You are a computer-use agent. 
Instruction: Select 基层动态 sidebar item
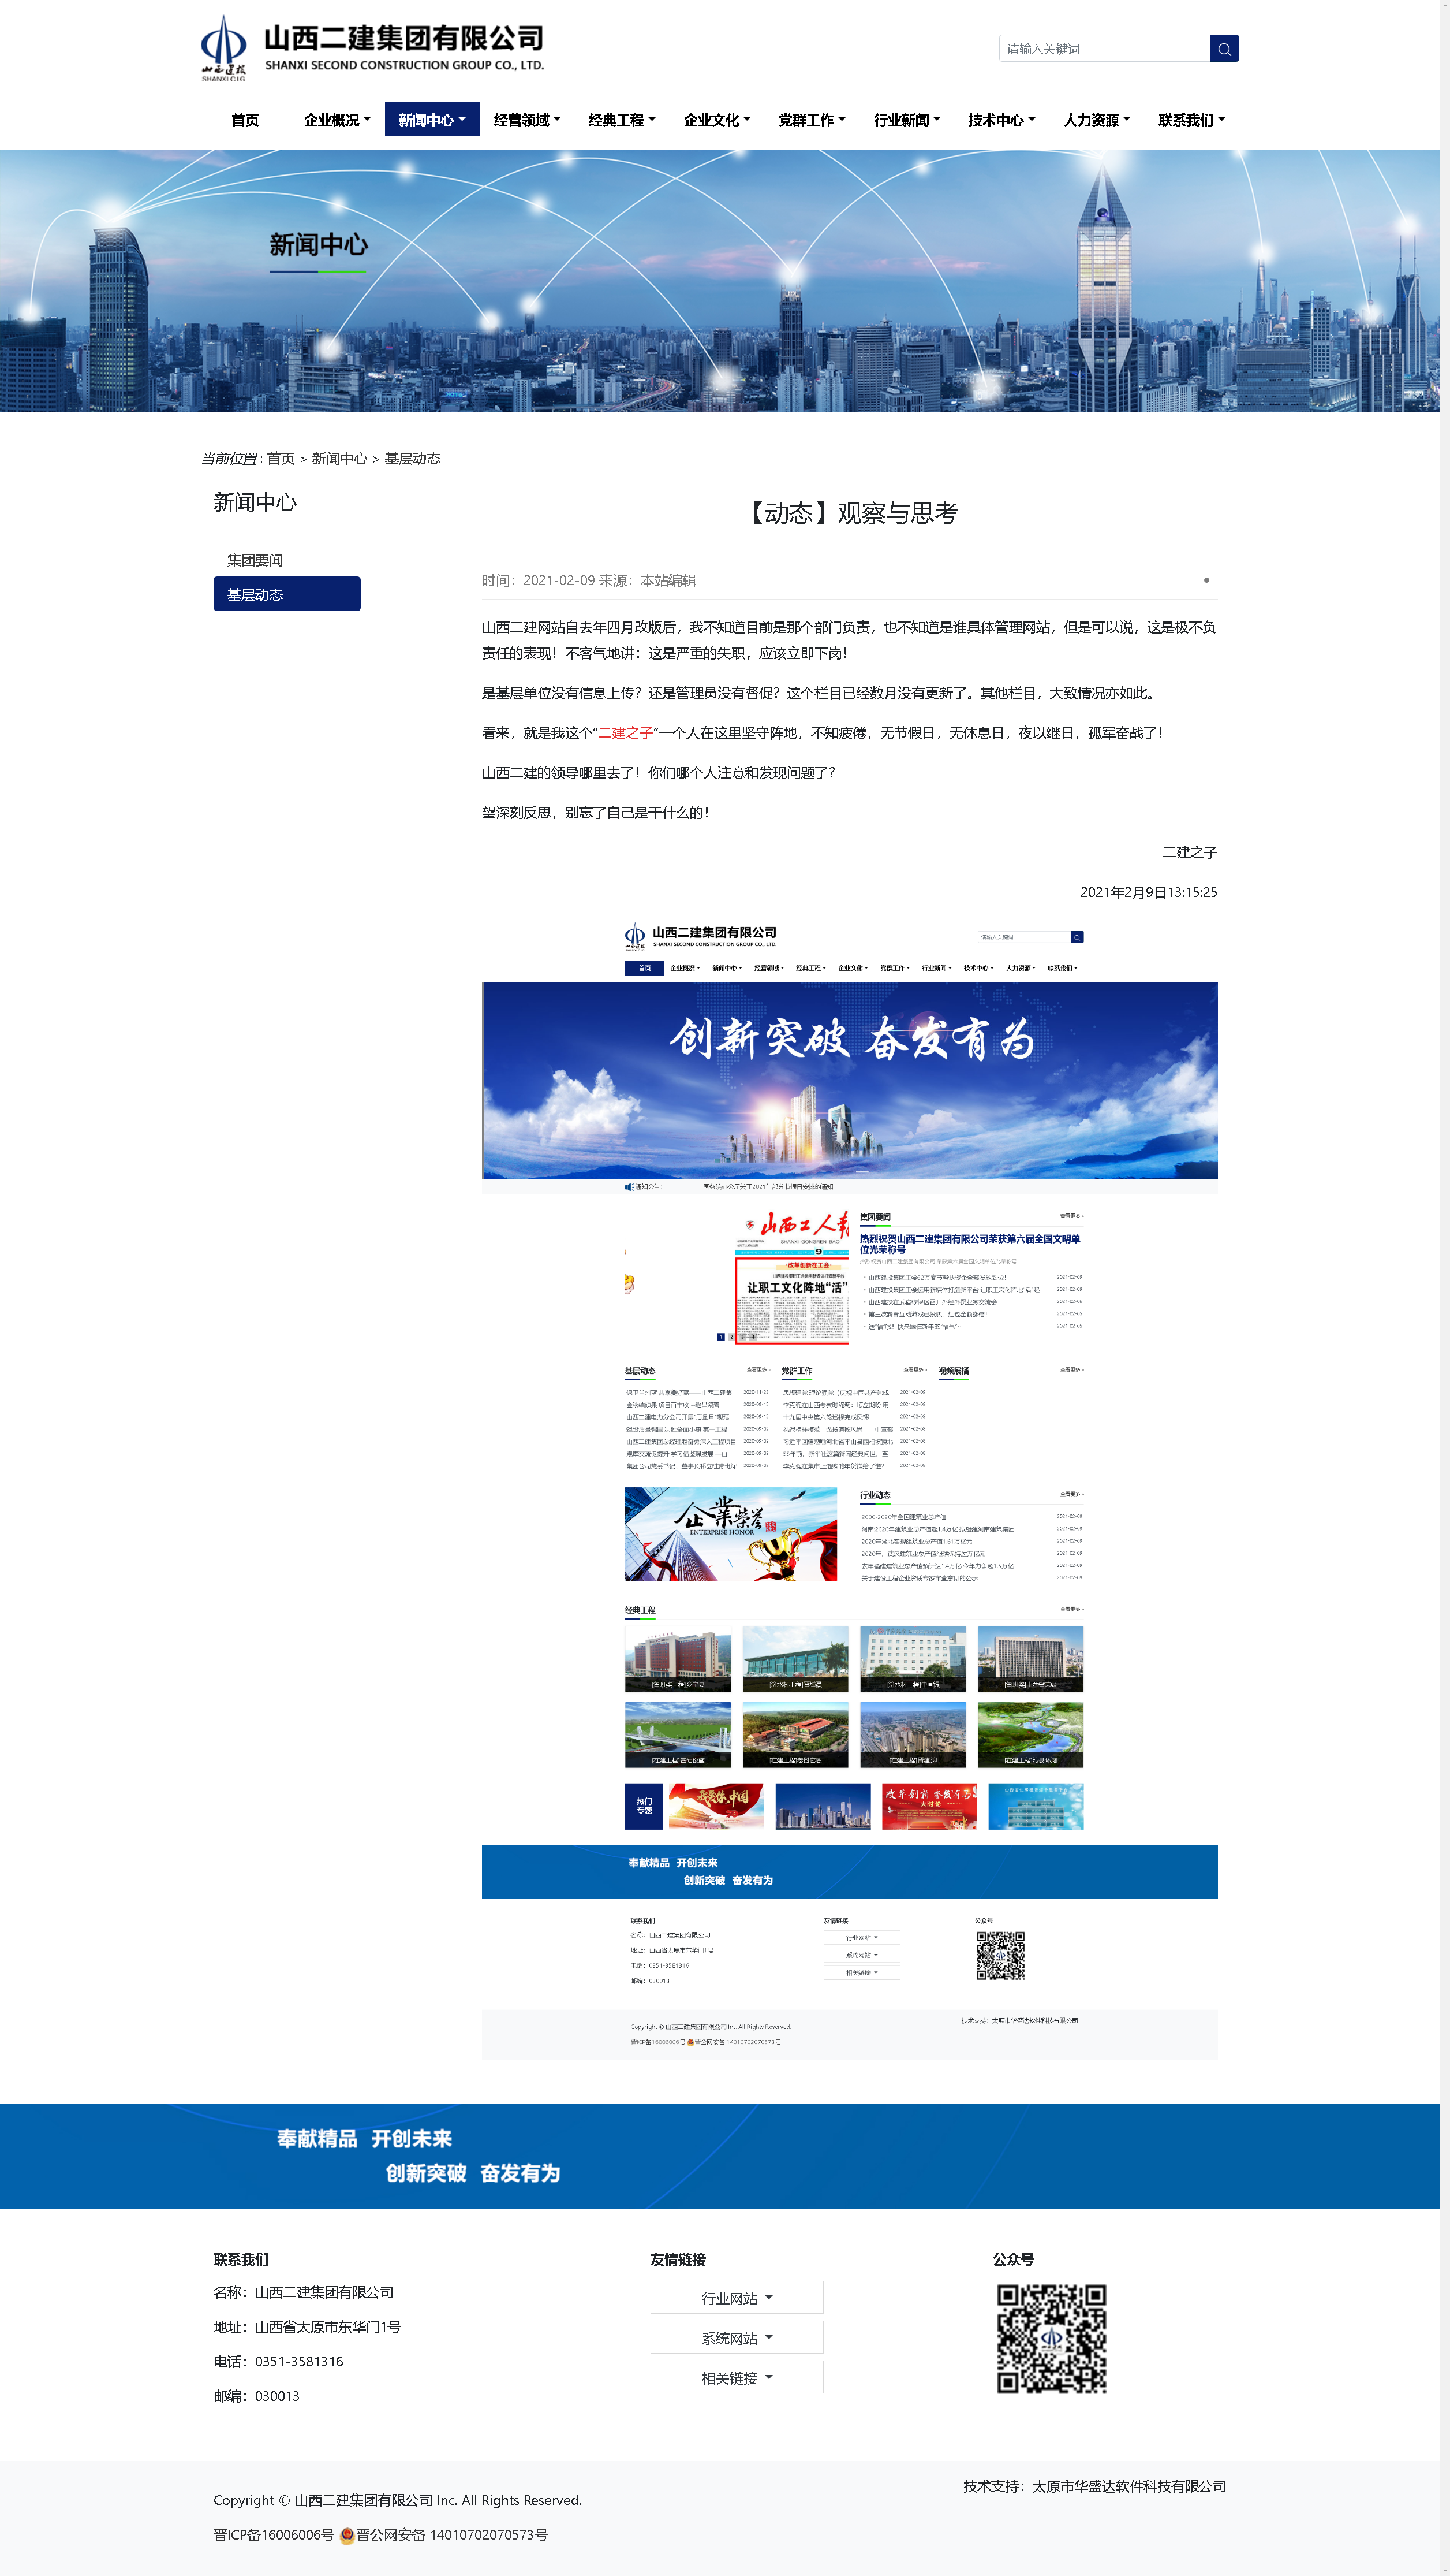287,594
